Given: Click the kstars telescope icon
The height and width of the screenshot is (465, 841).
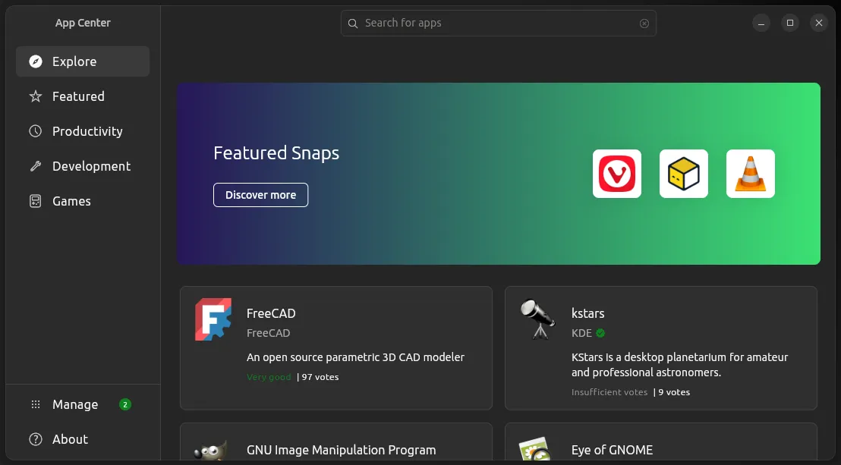Looking at the screenshot, I should pos(537,319).
